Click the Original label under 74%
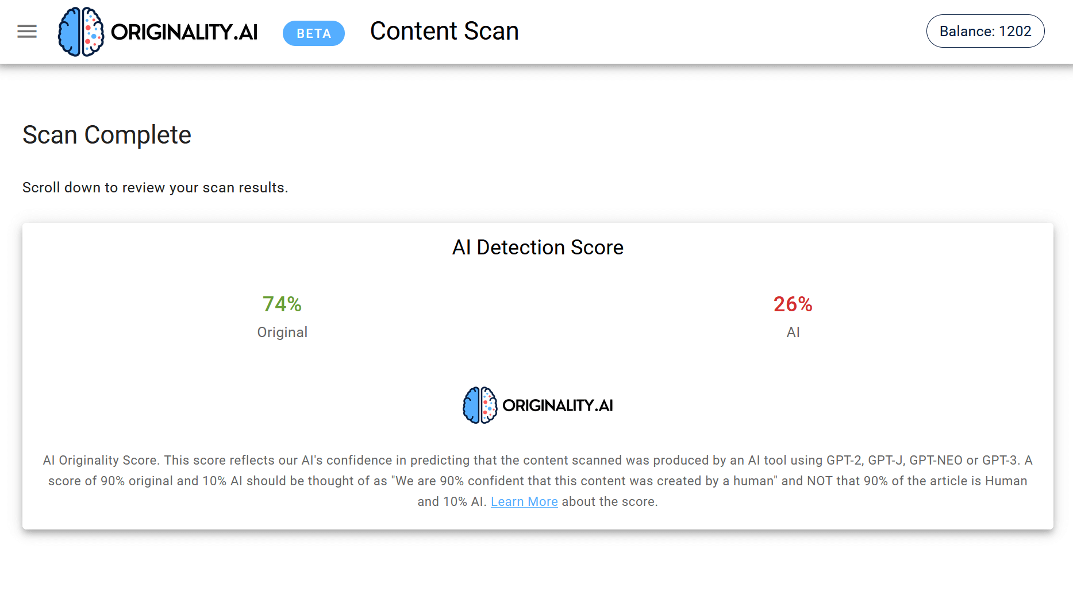Viewport: 1073px width, 607px height. point(282,333)
